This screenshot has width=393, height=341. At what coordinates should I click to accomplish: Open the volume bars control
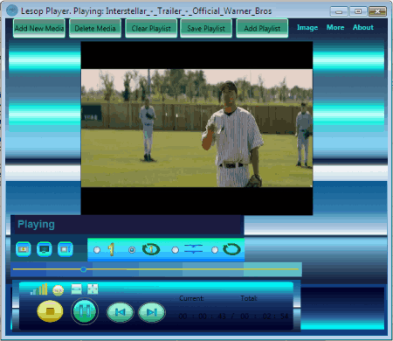point(39,289)
